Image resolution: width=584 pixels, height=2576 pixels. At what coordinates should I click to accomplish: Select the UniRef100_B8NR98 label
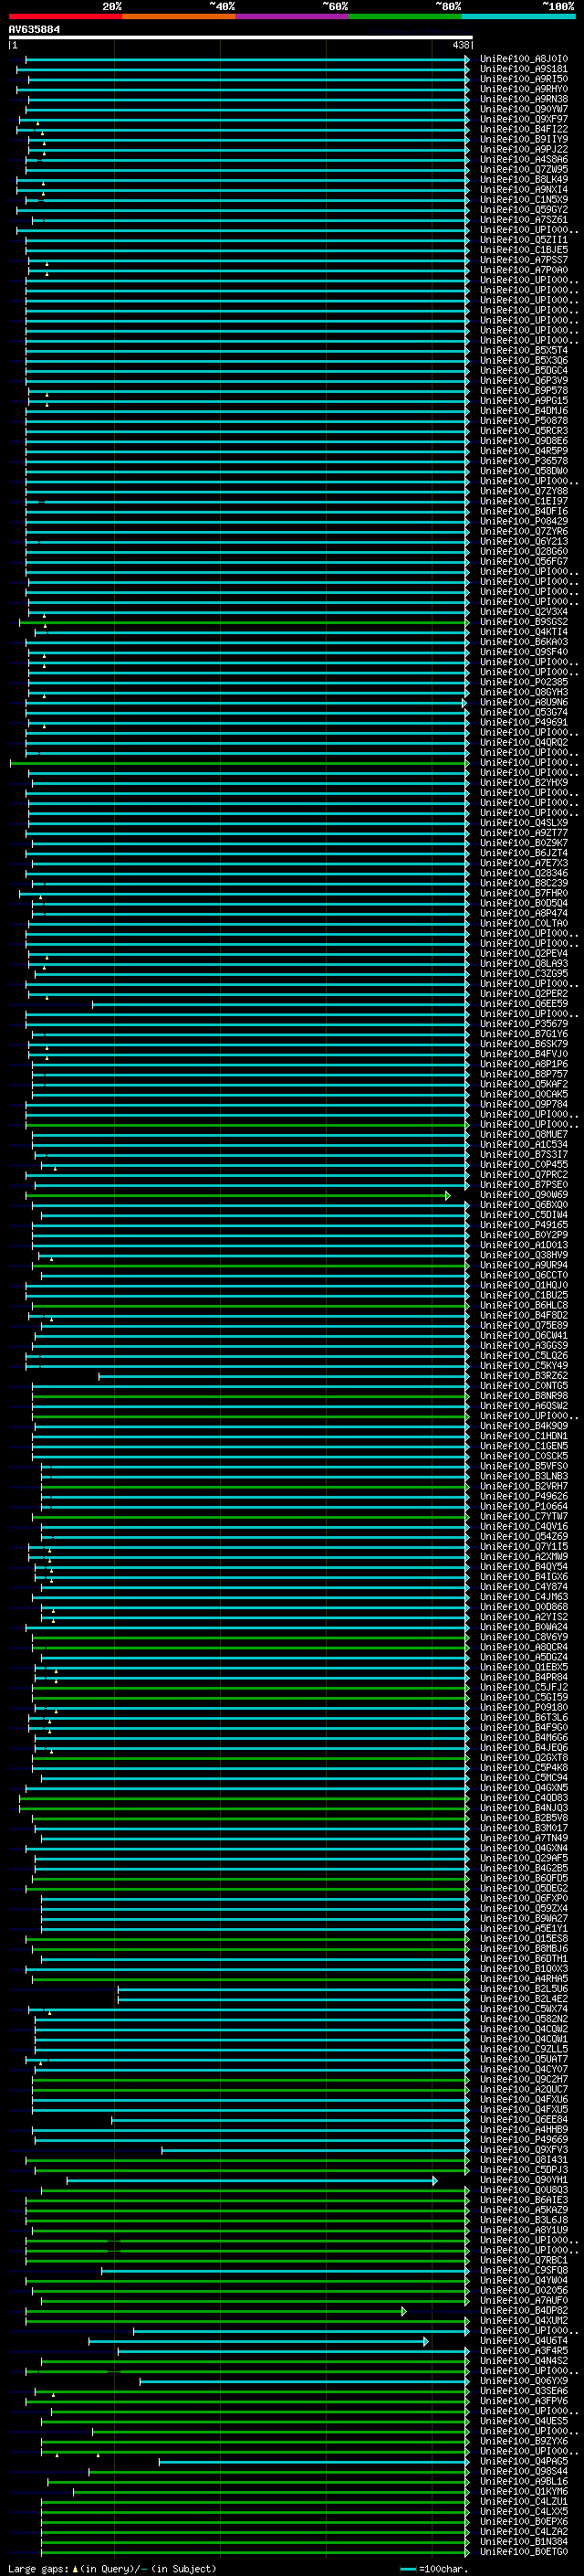point(524,1396)
